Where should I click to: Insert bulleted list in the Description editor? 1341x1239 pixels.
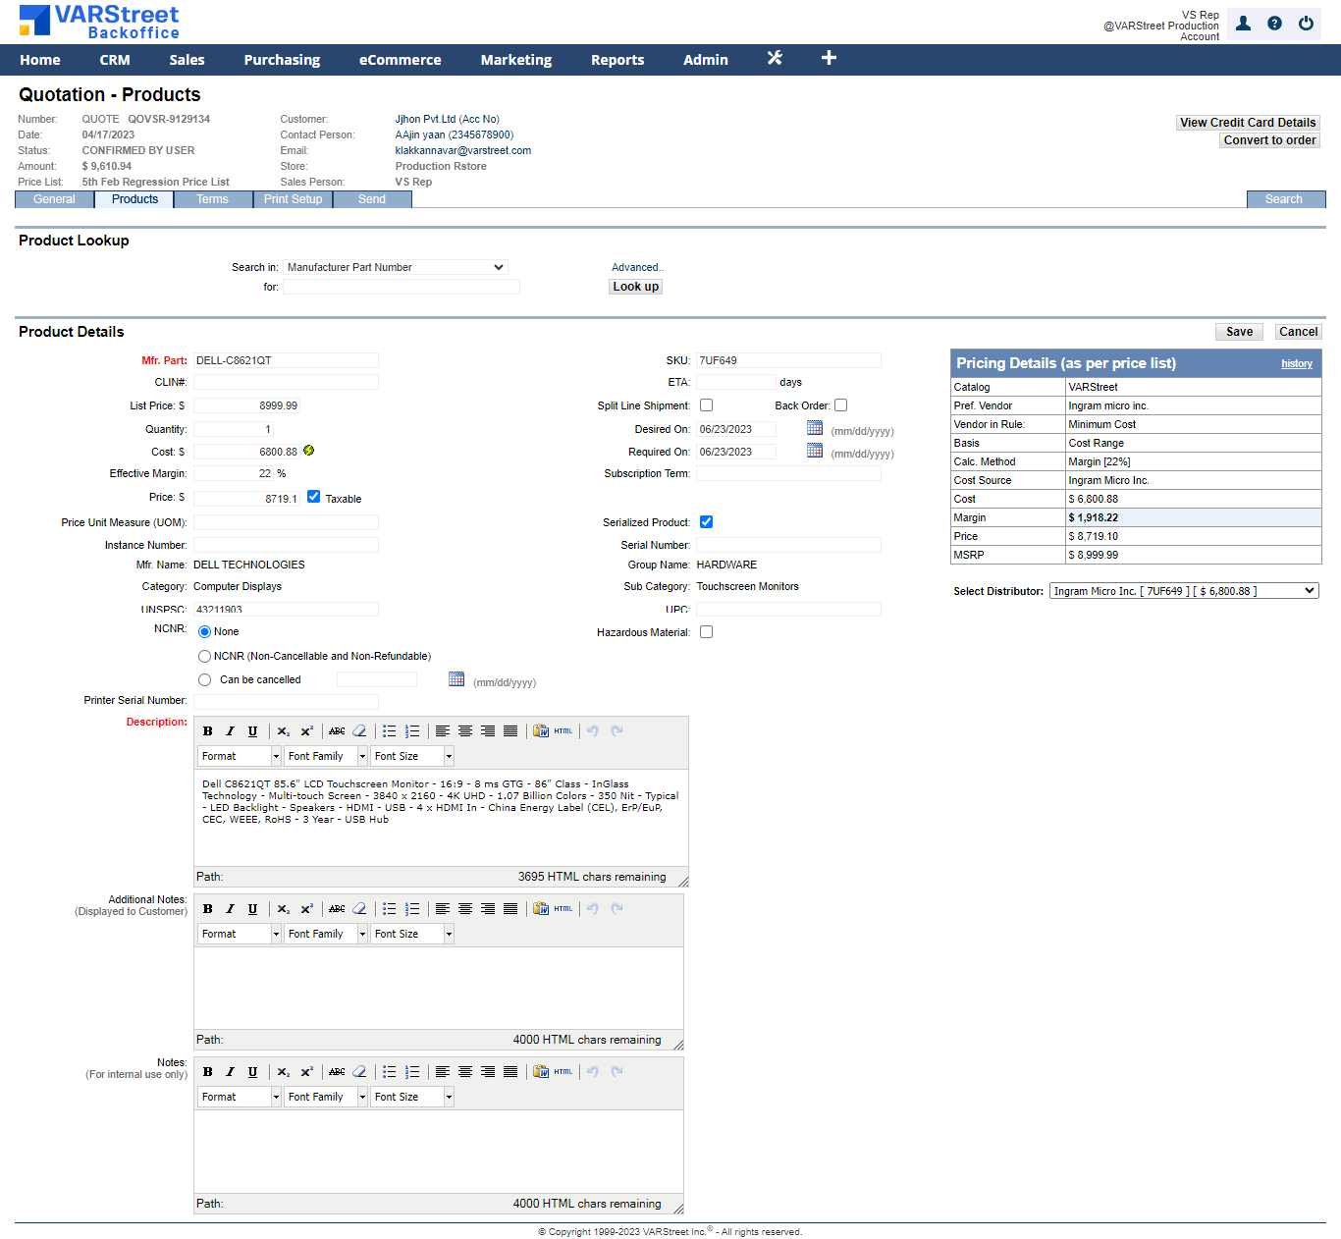[x=390, y=731]
